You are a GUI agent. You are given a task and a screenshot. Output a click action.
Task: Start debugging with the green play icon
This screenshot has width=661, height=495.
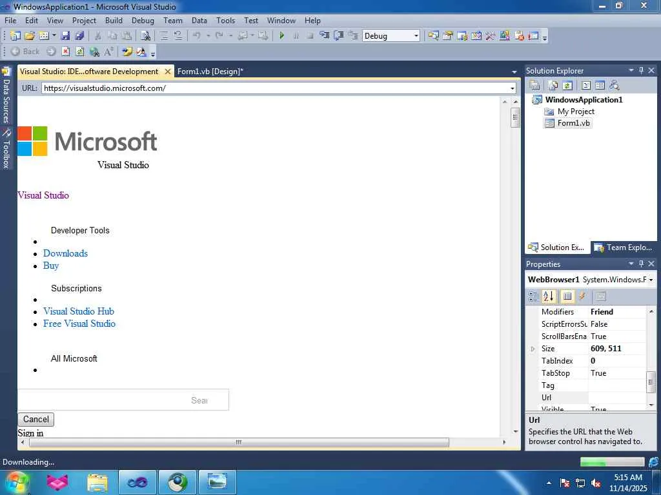281,36
